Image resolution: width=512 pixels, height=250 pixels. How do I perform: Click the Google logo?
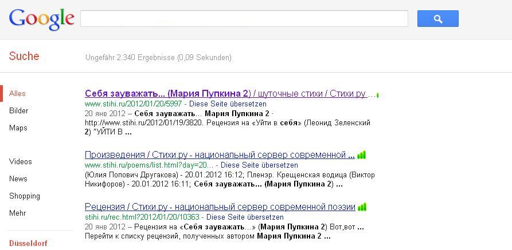[x=42, y=19]
